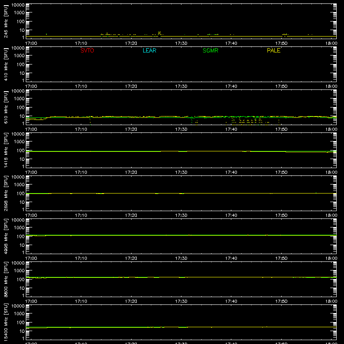Select the 2695 MHz [SFU] axis title
344x344 pixels.
coord(6,193)
